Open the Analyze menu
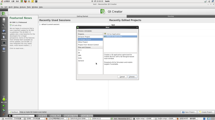The width and height of the screenshot is (215, 120). [x=23, y=7]
